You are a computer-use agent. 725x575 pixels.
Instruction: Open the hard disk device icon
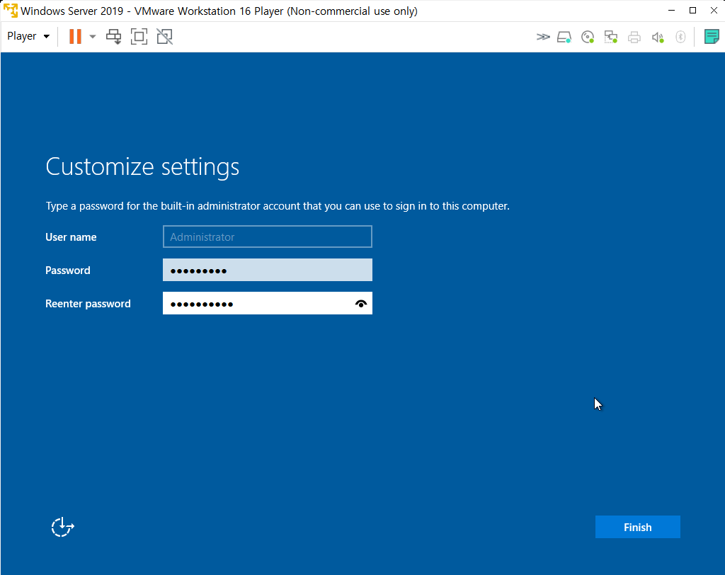coord(564,37)
